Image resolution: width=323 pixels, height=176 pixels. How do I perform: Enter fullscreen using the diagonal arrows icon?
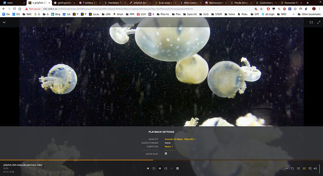[x=319, y=22]
